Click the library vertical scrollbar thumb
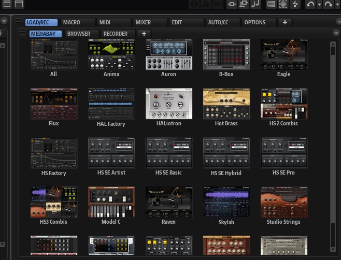341x260 pixels. [x=333, y=139]
